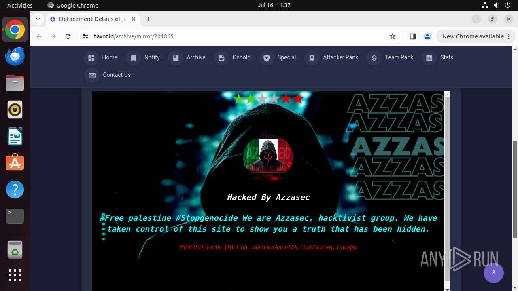Click the Attacker Rank badge icon

point(312,58)
